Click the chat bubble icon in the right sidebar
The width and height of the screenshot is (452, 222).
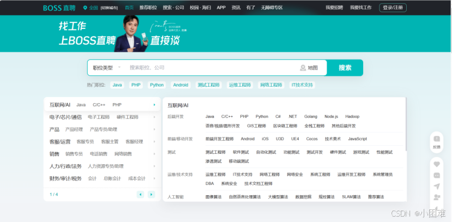(437, 175)
